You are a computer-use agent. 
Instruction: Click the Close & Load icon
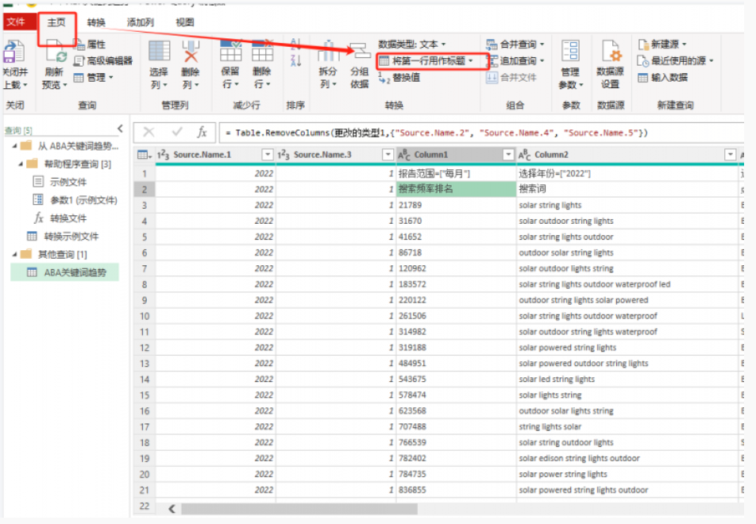click(x=13, y=52)
